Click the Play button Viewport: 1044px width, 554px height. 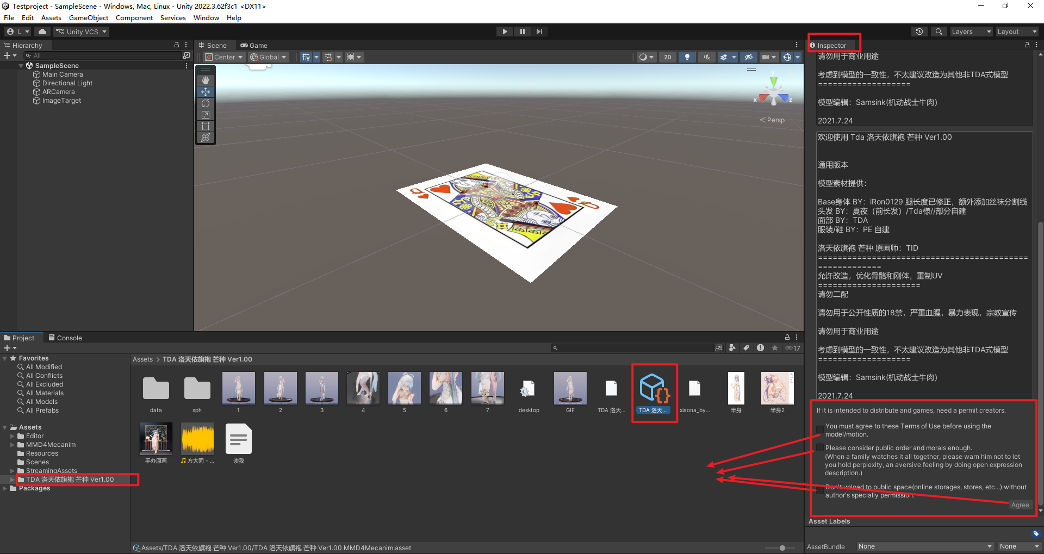505,32
